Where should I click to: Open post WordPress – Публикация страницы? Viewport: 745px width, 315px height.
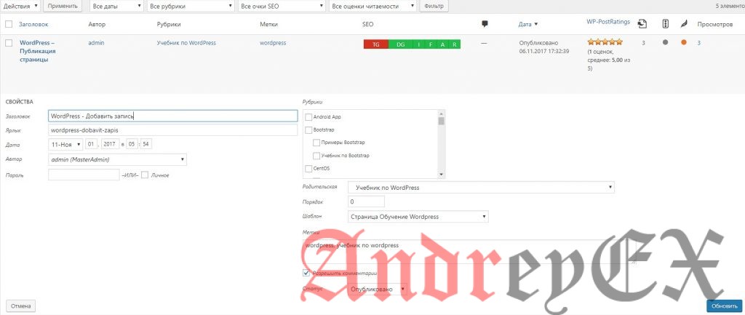click(38, 52)
